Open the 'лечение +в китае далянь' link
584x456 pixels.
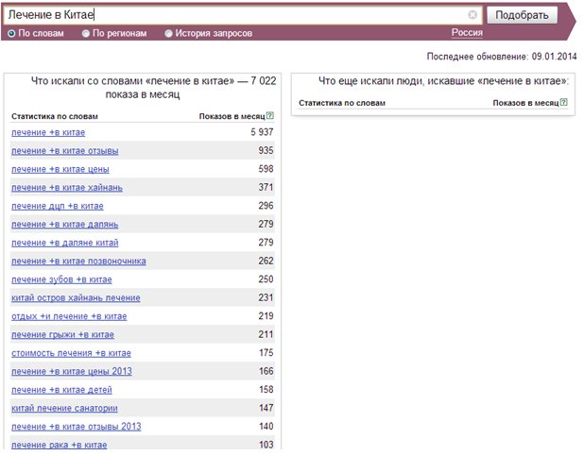coord(65,225)
